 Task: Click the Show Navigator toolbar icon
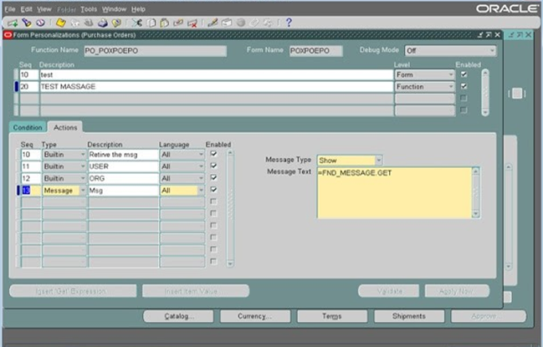tap(40, 23)
